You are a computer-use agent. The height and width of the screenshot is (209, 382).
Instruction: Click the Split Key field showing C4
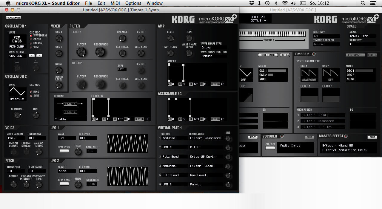pos(326,36)
